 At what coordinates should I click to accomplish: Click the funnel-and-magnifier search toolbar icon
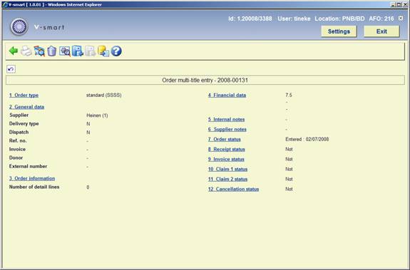(39, 51)
